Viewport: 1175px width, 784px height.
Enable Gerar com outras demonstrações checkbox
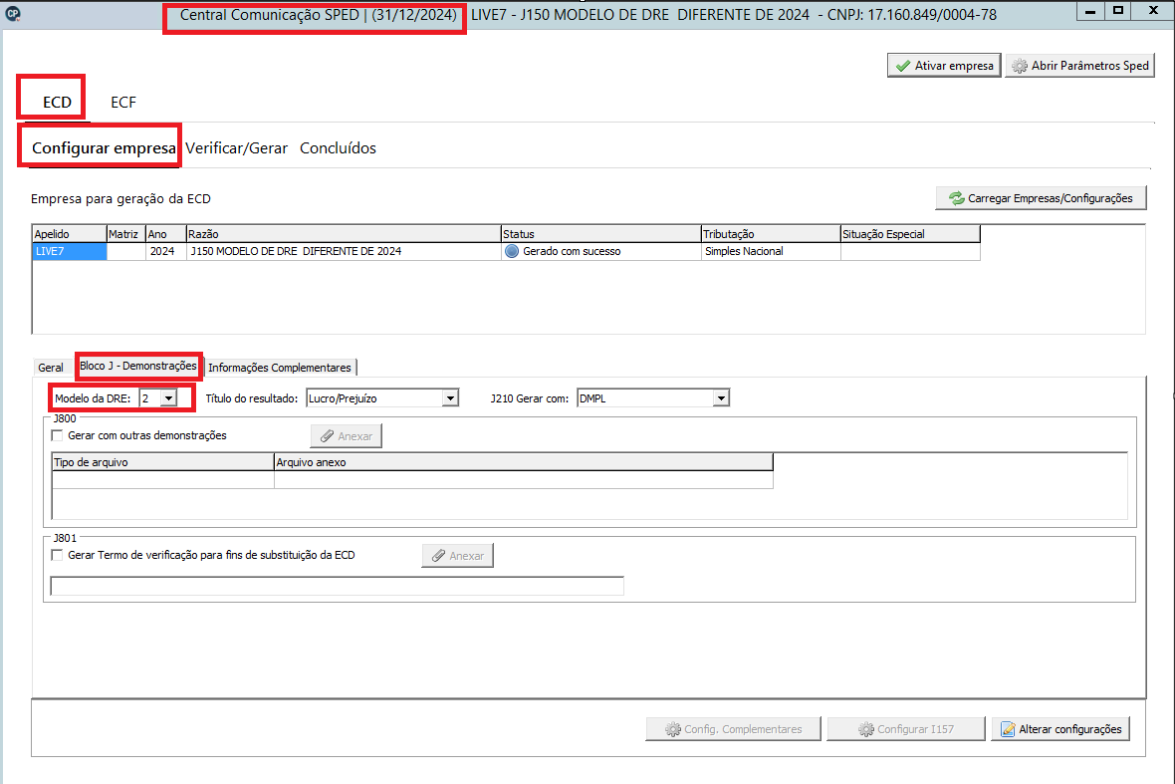tap(57, 435)
